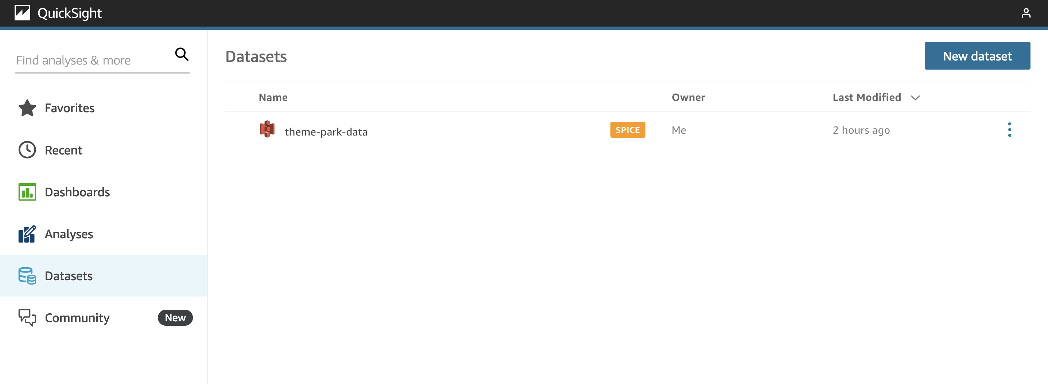Click the Community chat bubbles icon
This screenshot has width=1048, height=384.
pos(27,318)
